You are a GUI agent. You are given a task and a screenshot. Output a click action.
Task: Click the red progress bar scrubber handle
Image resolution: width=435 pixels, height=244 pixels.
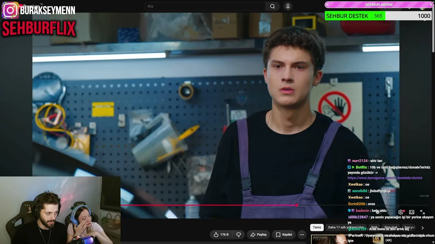[x=297, y=205]
